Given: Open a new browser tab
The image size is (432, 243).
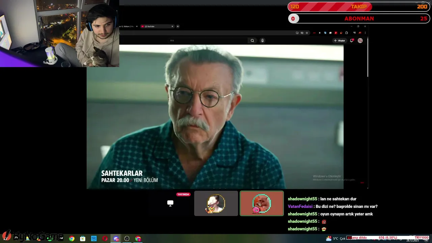Looking at the screenshot, I should pyautogui.click(x=178, y=26).
